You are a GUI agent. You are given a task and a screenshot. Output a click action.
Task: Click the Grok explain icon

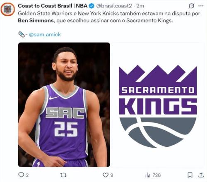coord(191,6)
